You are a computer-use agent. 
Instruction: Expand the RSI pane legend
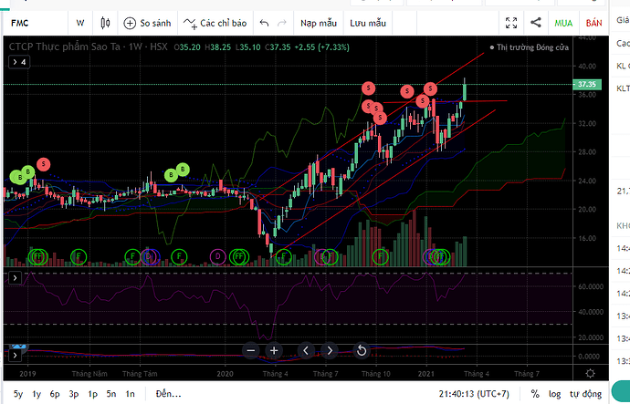coord(15,277)
